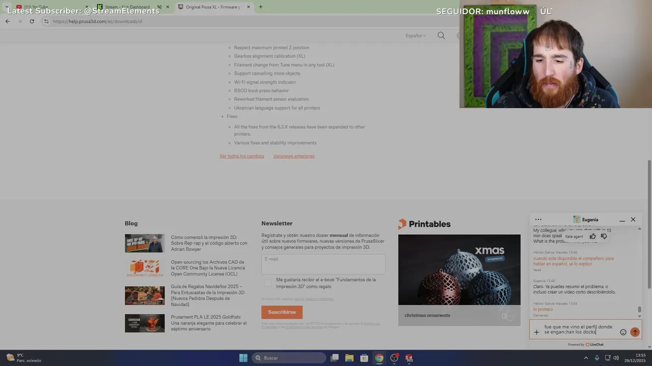Minimize the Eugenia chat widget
This screenshot has width=652, height=366.
pyautogui.click(x=622, y=220)
